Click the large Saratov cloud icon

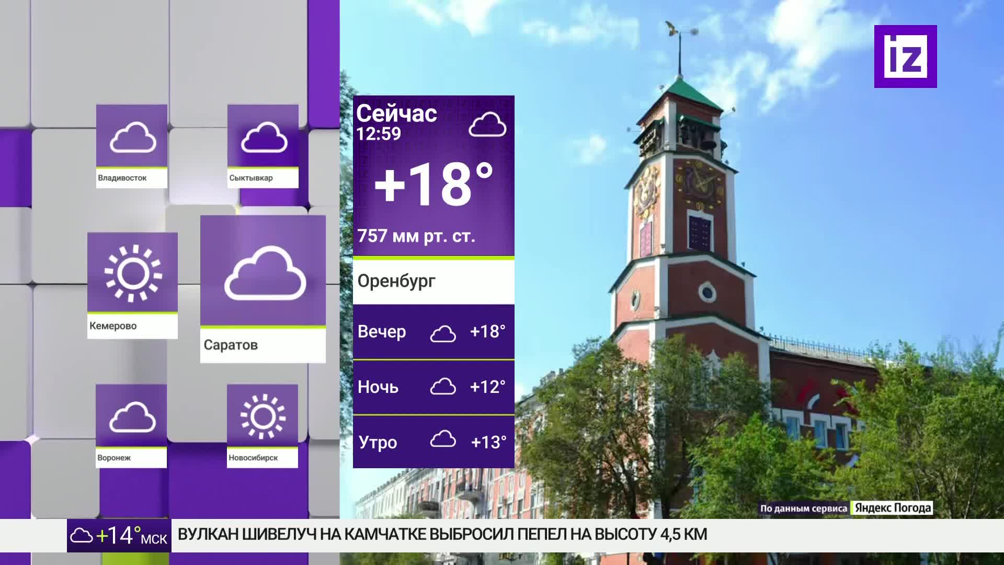(265, 274)
